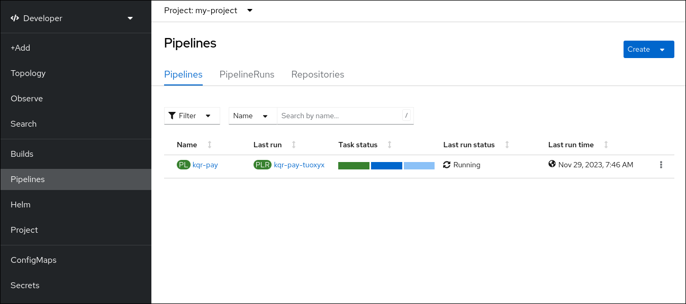Viewport: 686px width, 304px height.
Task: Sort by Last run status column
Action: tap(507, 144)
